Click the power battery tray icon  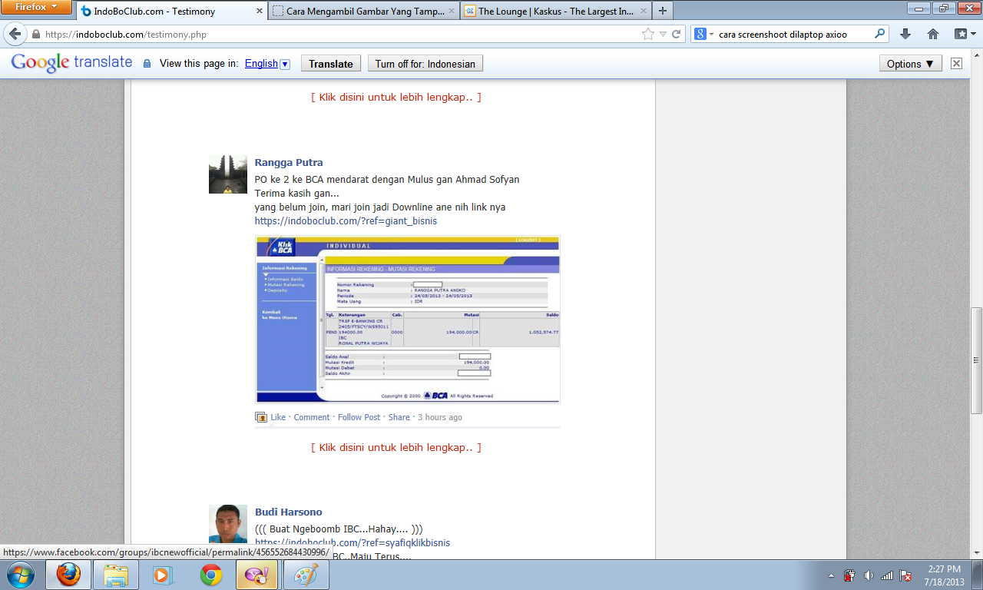[850, 575]
